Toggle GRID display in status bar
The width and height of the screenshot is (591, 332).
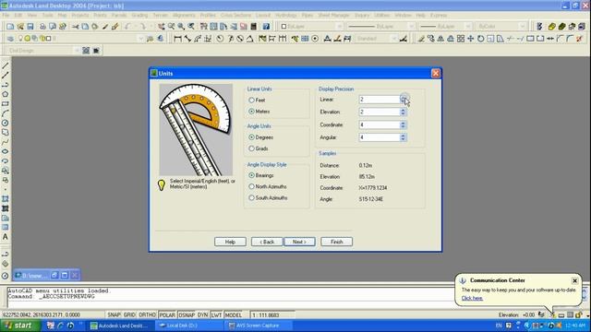[x=129, y=314]
